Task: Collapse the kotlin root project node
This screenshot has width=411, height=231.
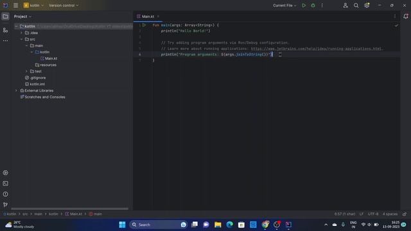Action: click(16, 26)
